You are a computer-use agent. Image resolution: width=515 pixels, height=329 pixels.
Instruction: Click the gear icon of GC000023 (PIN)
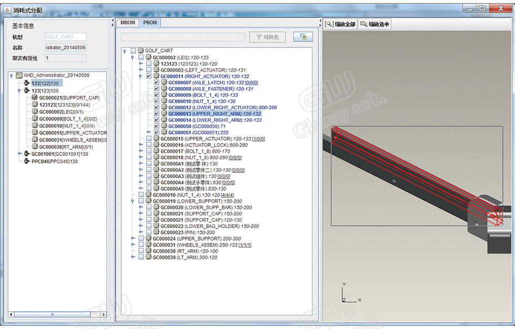tap(157, 232)
